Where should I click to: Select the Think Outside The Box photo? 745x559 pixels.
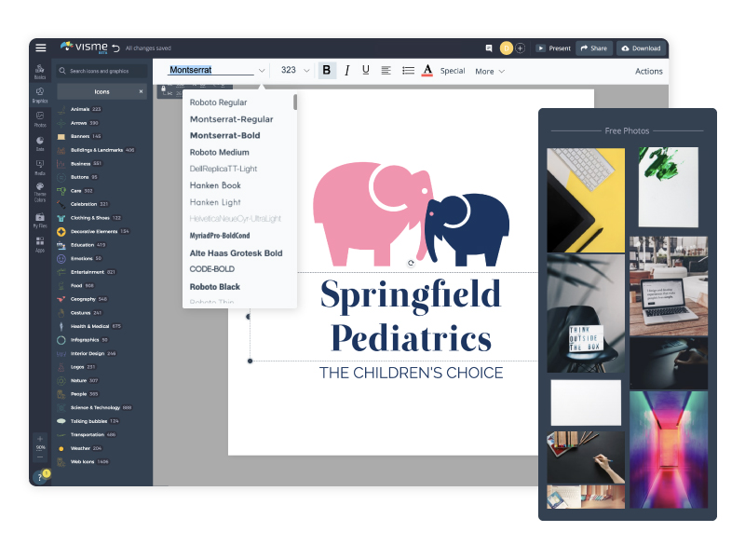586,313
